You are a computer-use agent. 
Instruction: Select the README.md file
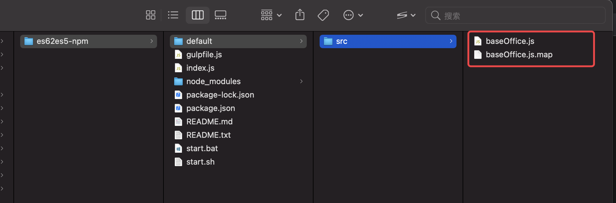click(x=209, y=122)
